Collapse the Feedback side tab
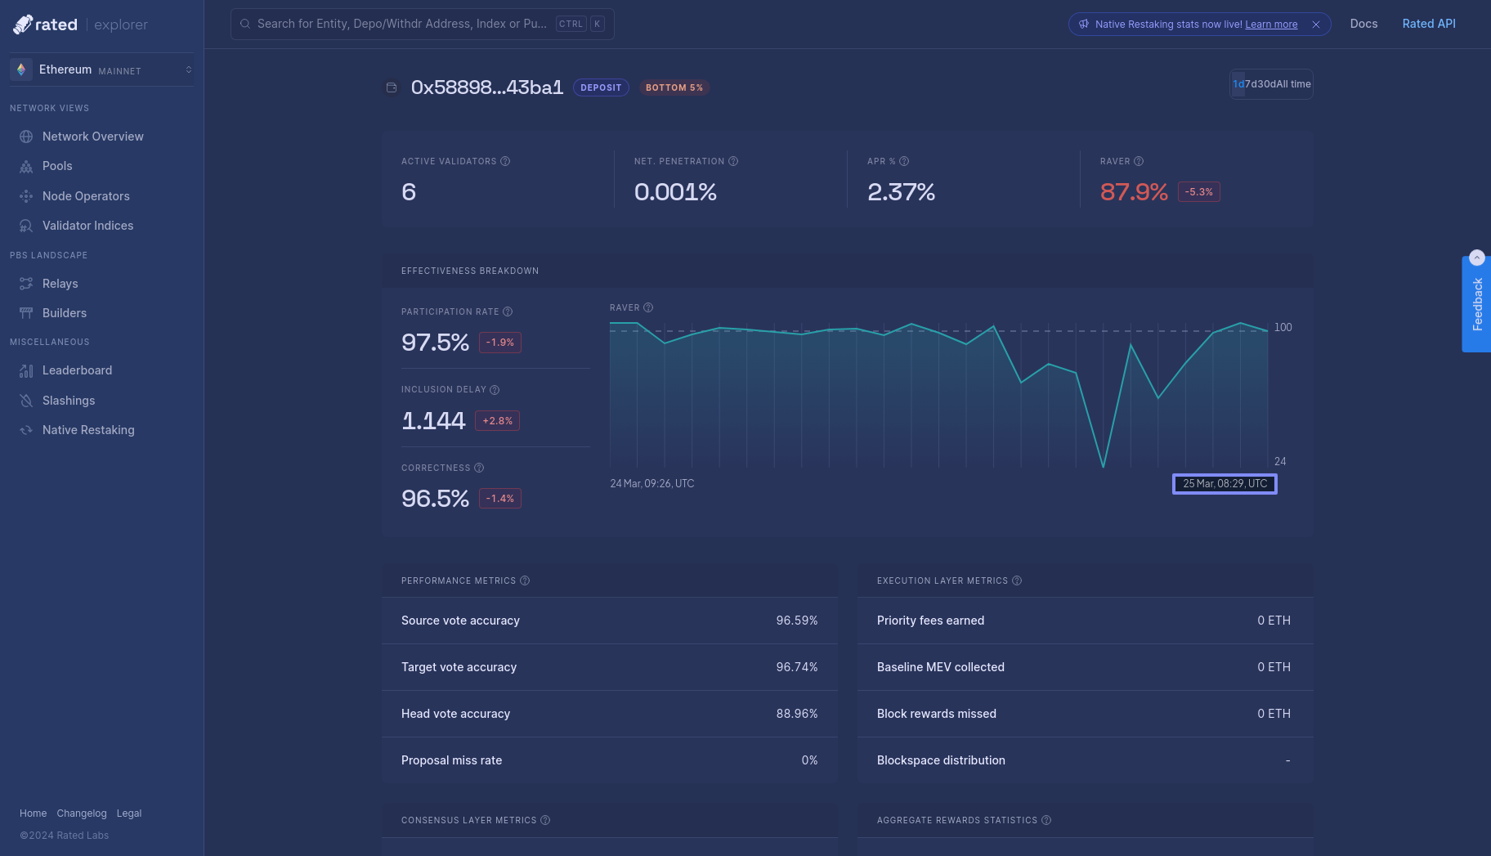Screen dimensions: 1491x856 (x=1476, y=258)
